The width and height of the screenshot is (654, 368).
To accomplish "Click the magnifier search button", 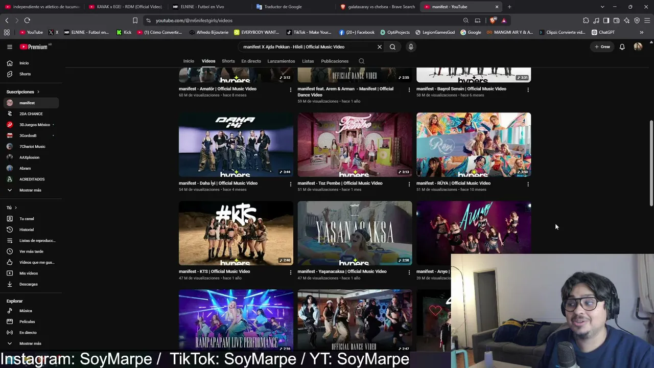I will (x=392, y=47).
